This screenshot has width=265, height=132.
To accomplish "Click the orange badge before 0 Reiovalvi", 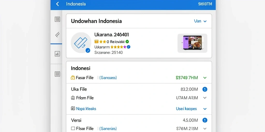I will 96,42.
